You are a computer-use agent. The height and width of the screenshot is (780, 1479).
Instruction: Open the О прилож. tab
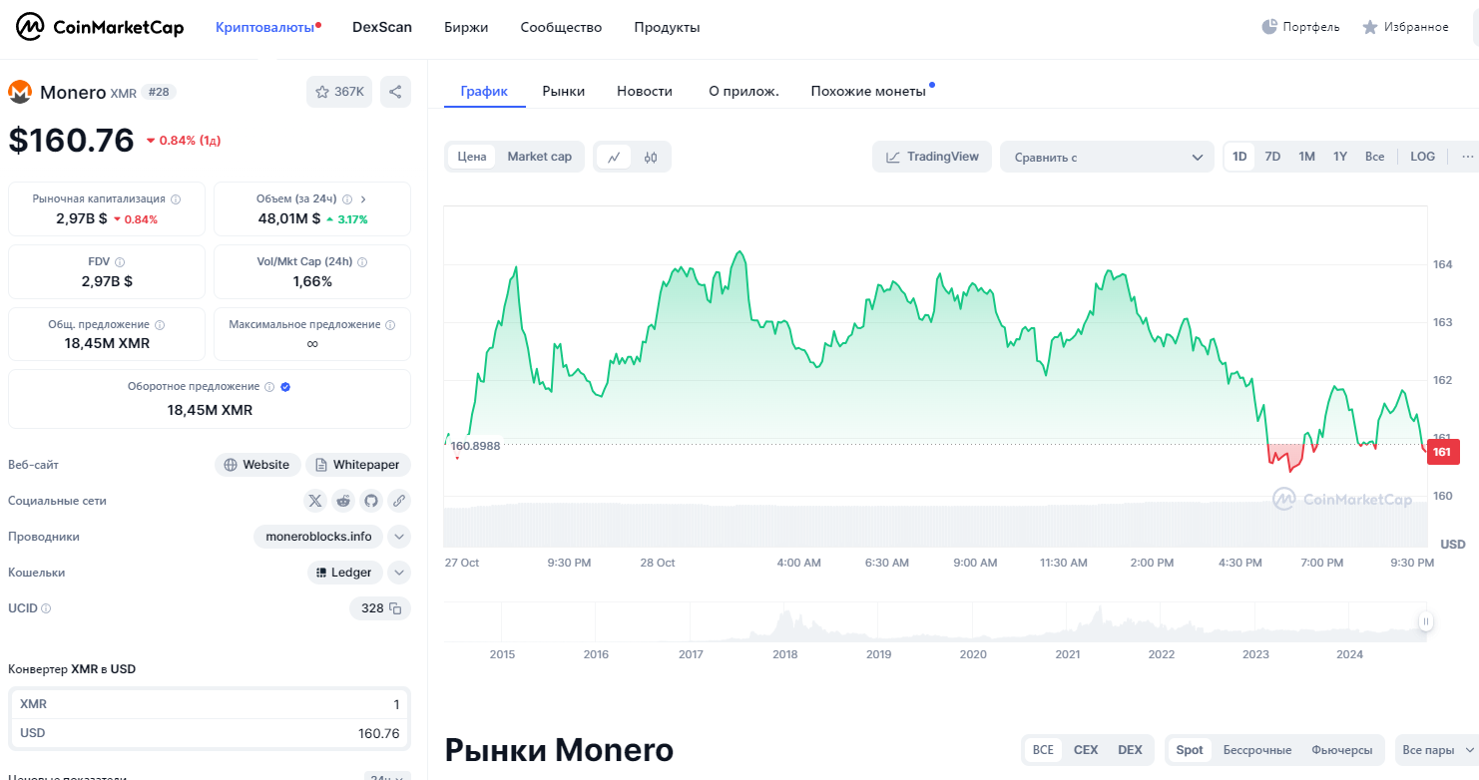743,91
